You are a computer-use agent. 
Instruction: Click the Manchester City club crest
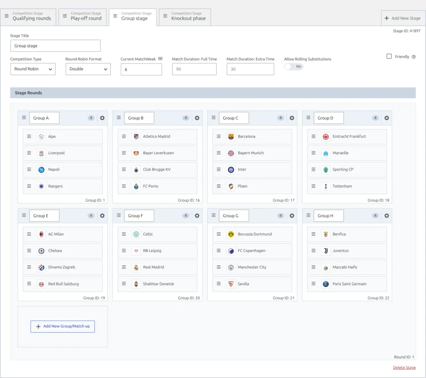[231, 267]
